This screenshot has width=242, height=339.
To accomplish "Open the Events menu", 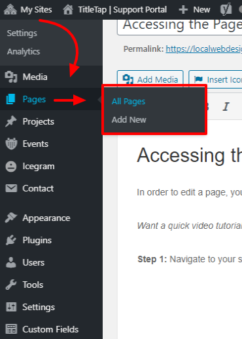I will [35, 144].
